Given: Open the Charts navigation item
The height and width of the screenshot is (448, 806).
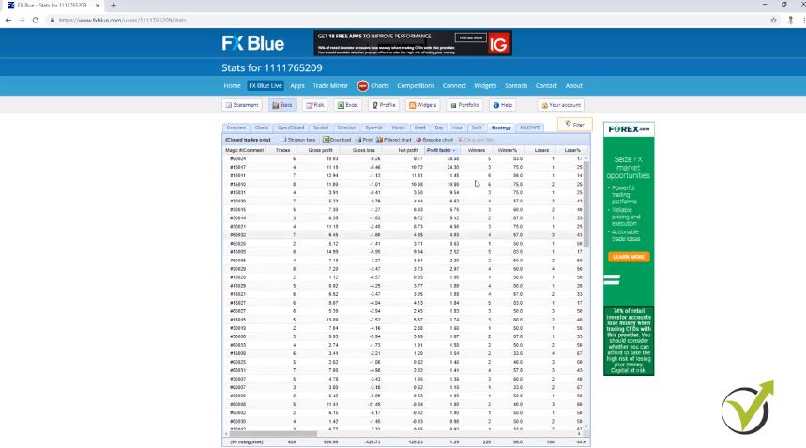Looking at the screenshot, I should pos(380,85).
